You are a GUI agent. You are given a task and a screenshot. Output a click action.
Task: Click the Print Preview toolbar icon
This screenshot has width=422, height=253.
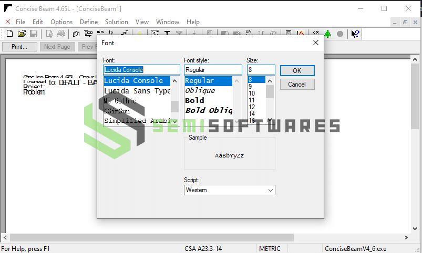pyautogui.click(x=49, y=34)
